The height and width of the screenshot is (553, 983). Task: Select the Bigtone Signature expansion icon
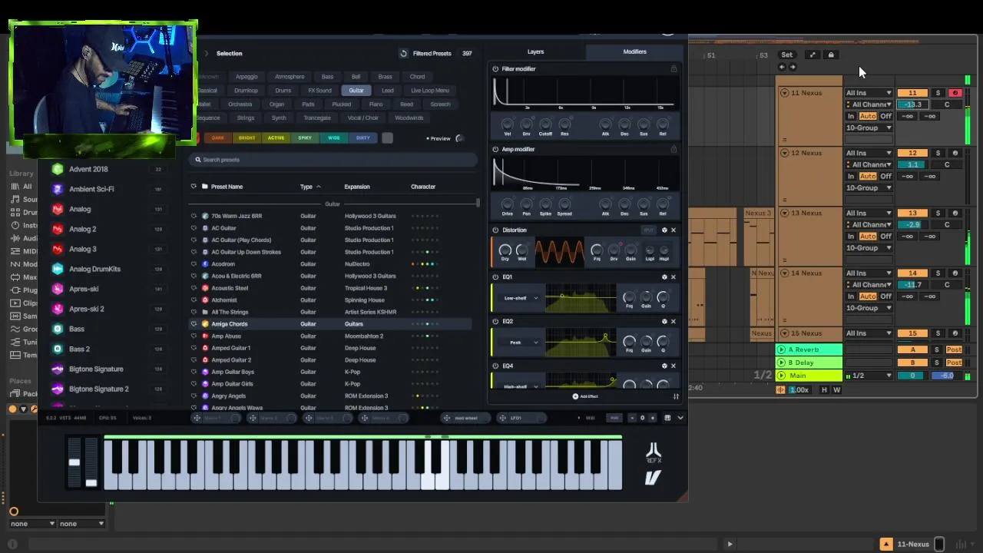tap(58, 369)
